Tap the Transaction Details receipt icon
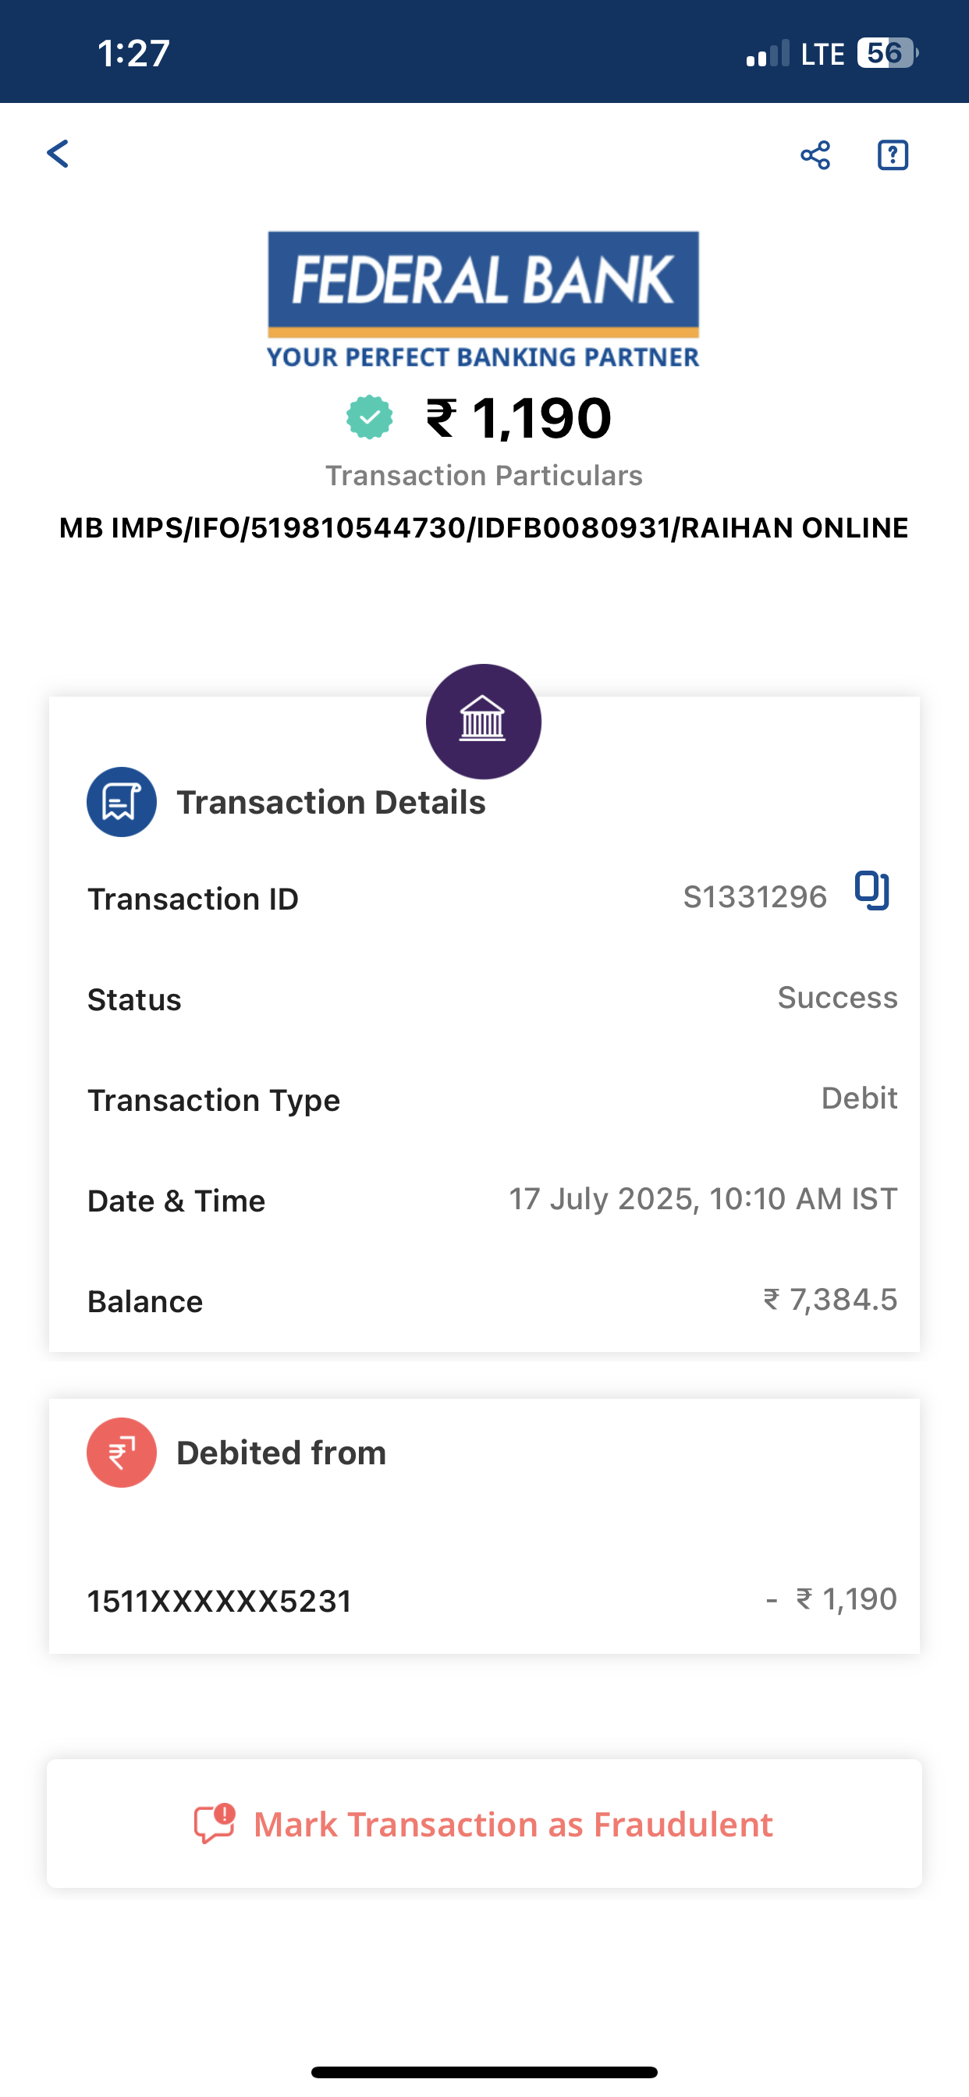Viewport: 969px width, 2097px height. 122,802
